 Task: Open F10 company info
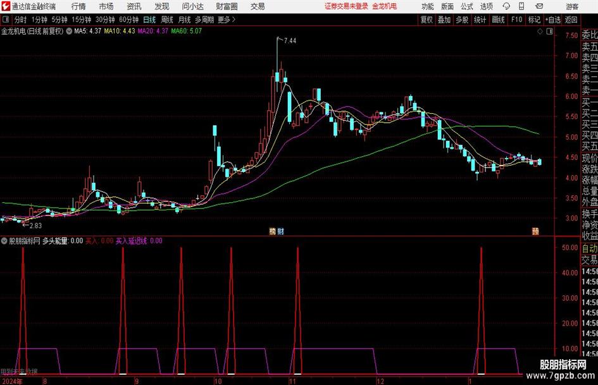coord(517,20)
